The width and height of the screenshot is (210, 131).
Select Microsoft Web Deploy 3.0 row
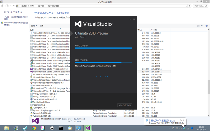pos(100,77)
